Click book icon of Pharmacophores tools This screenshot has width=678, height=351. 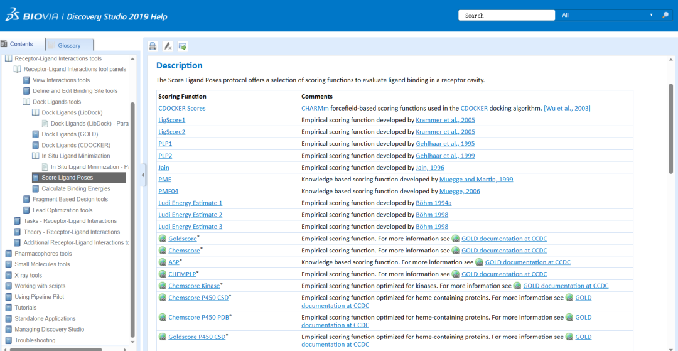tap(8, 253)
